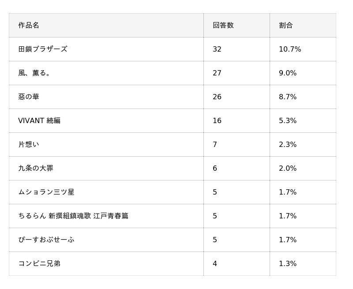Select the 九条の大罪 cell
The image size is (353, 289).
click(x=36, y=169)
